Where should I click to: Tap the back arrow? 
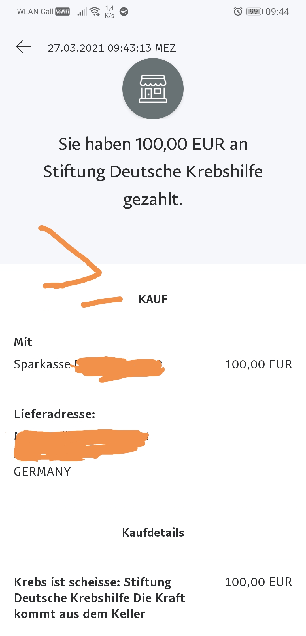point(24,47)
